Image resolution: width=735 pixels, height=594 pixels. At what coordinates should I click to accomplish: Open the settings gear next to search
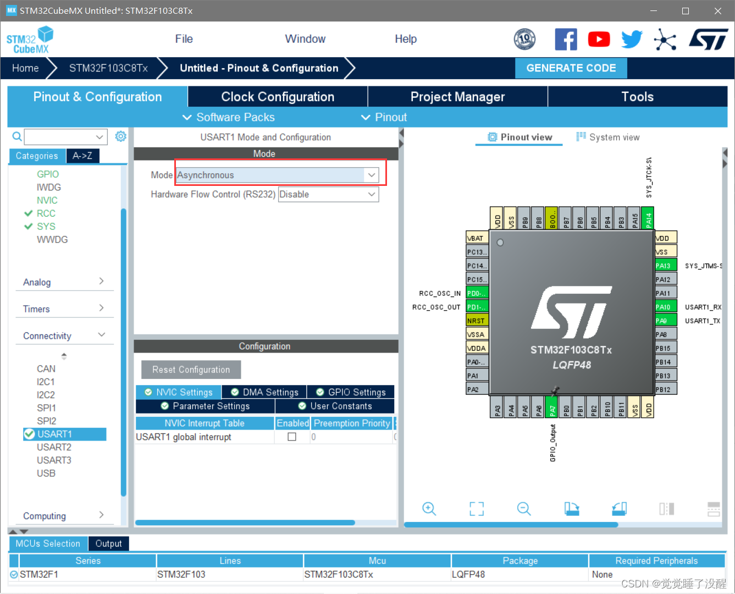click(x=121, y=136)
